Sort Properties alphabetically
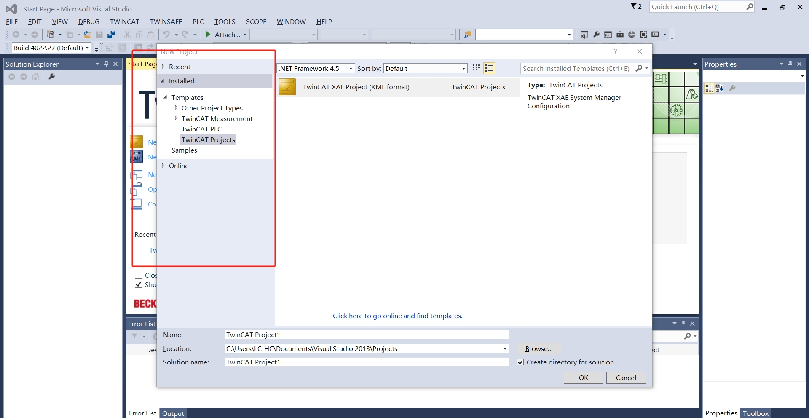Screen dimensions: 809x418 [719, 88]
